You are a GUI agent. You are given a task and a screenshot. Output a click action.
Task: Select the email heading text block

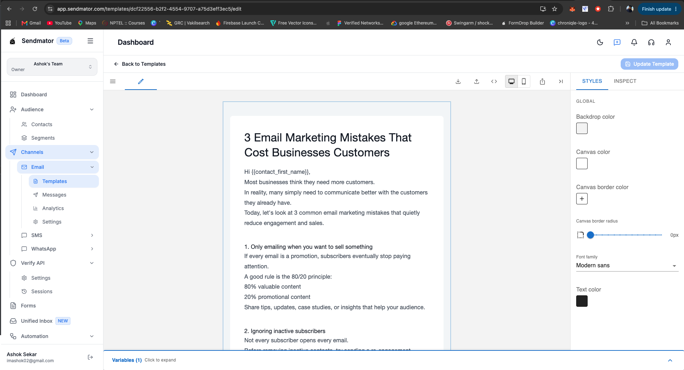328,145
